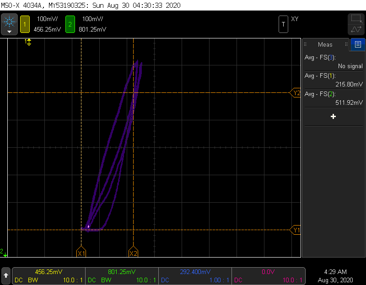Expand bottom status bar with up arrow
The width and height of the screenshot is (366, 285).
[x=6, y=275]
